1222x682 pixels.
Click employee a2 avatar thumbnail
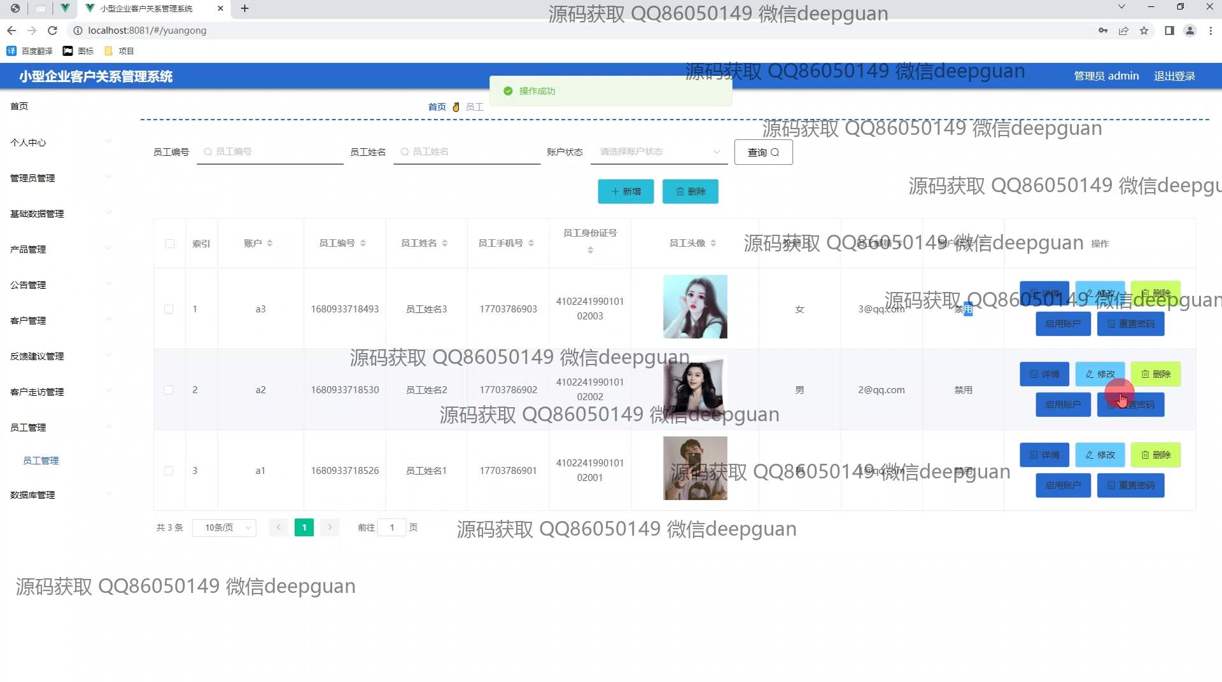[x=694, y=387]
